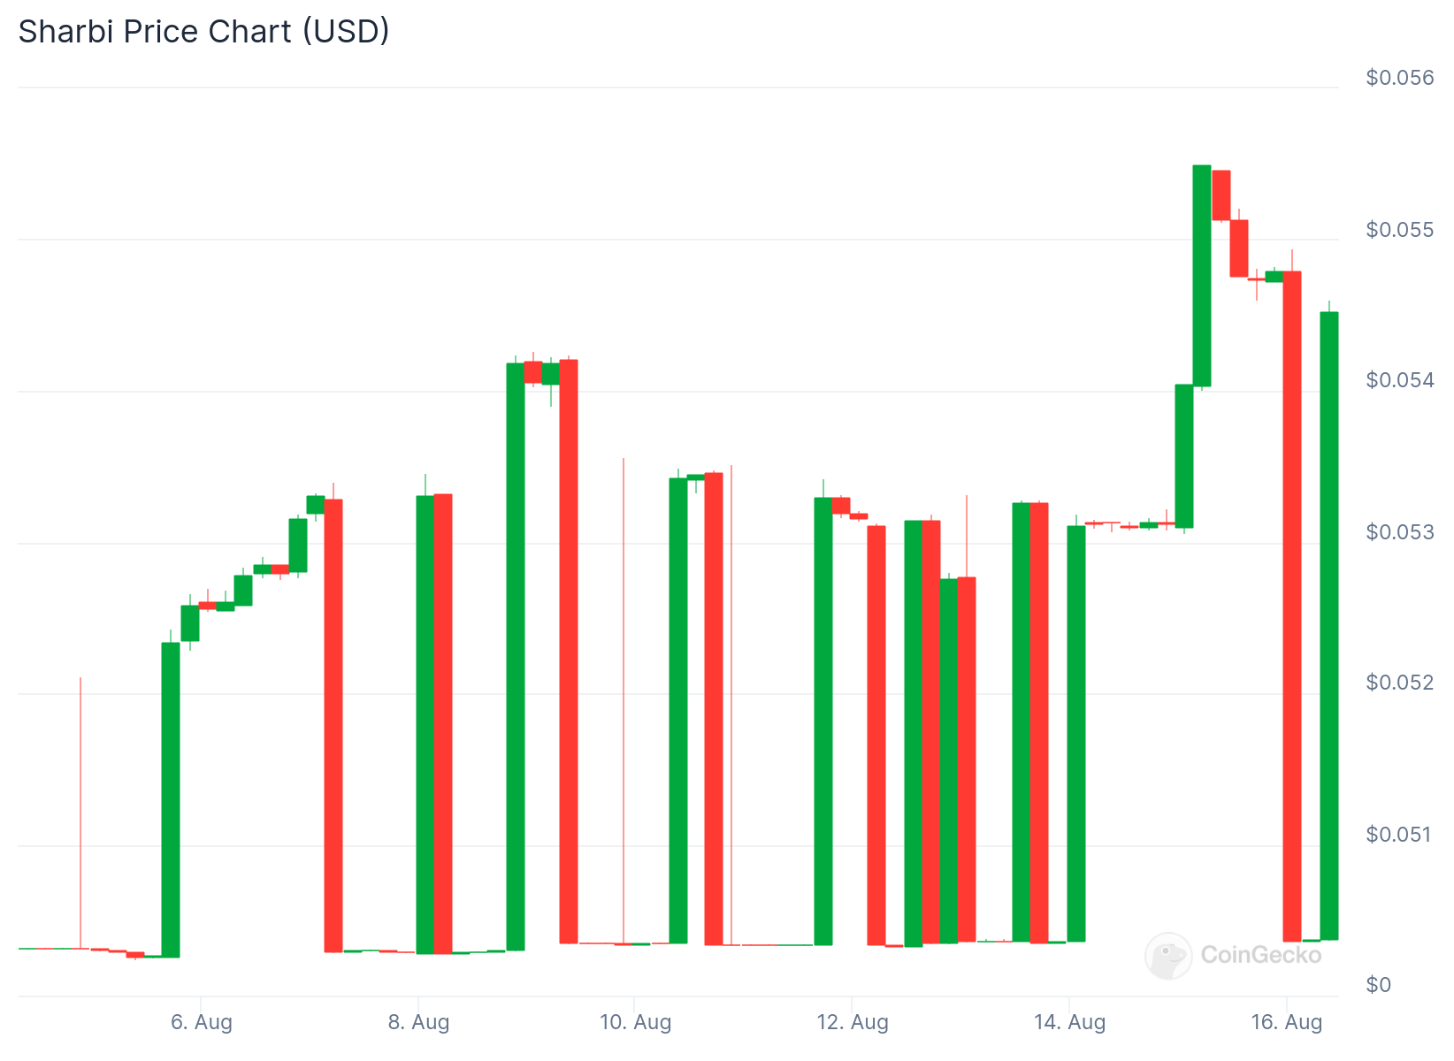Click the 10. Aug date label

pos(635,1023)
